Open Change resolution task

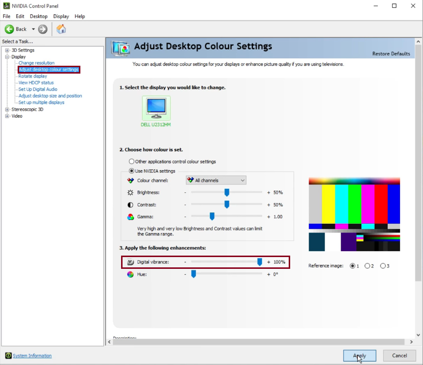[36, 63]
